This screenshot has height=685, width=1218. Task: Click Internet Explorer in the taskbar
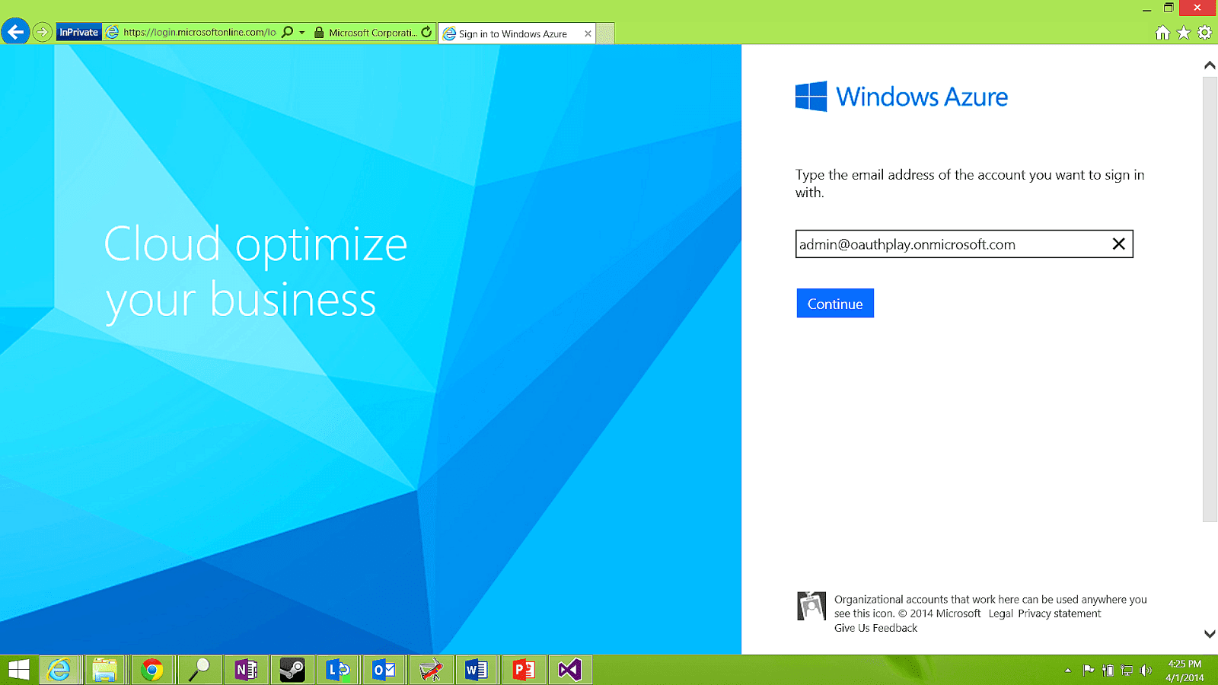click(x=59, y=670)
